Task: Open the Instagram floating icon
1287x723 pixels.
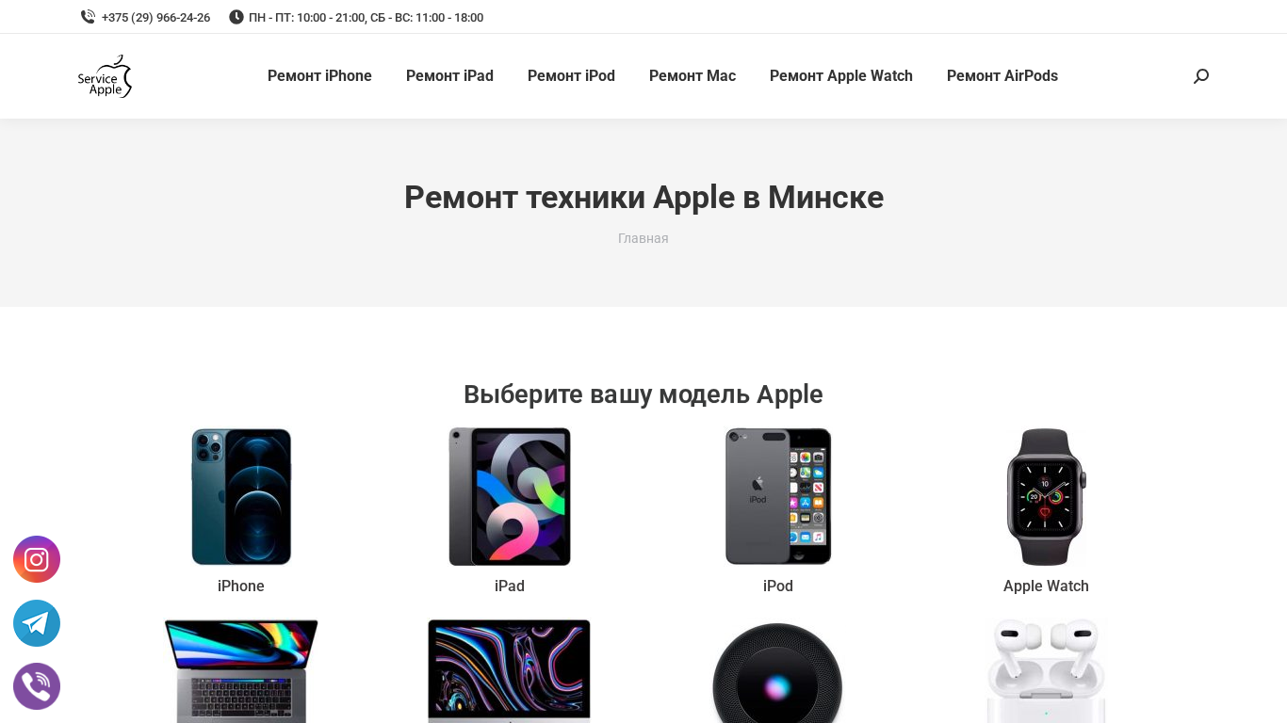Action: coord(37,559)
